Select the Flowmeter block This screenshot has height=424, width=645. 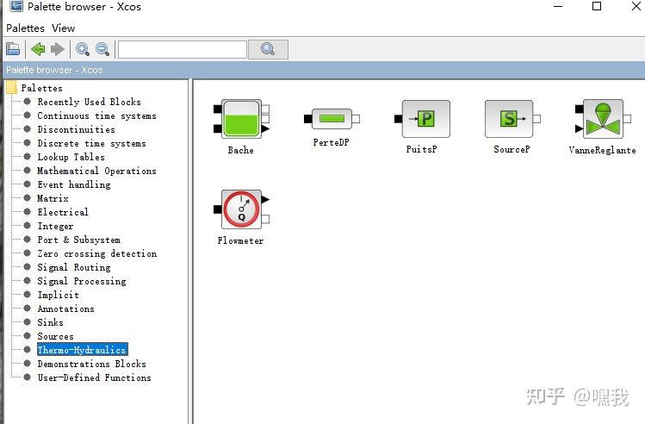coord(241,209)
